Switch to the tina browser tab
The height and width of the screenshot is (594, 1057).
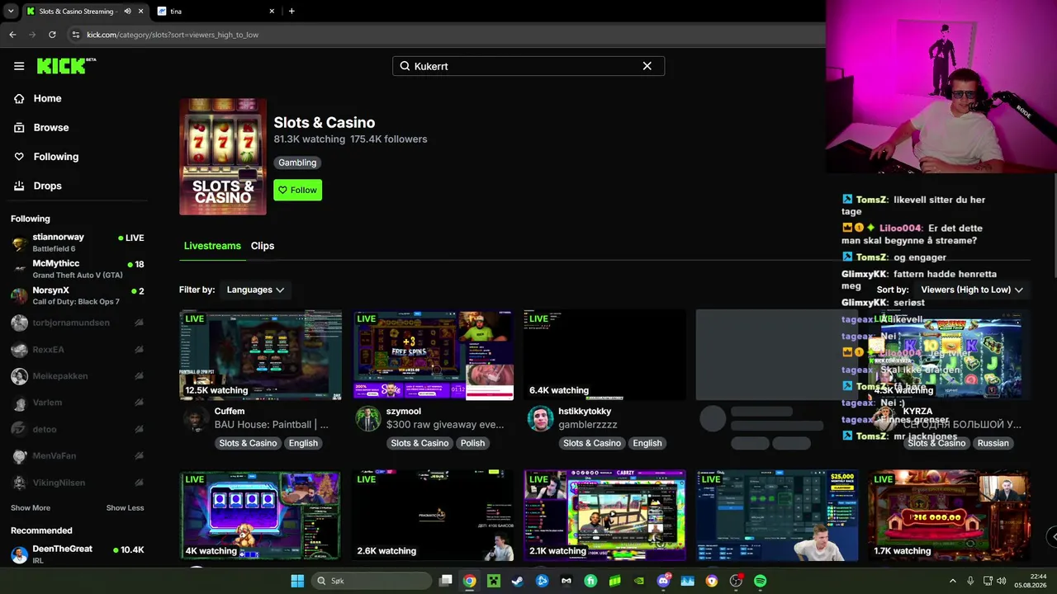(215, 12)
